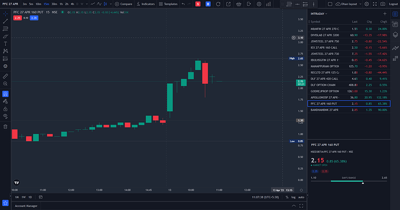Viewport: 400px width, 210px height.
Task: Select PFC 27 APR 160 PUT watchlist row
Action: pos(349,104)
